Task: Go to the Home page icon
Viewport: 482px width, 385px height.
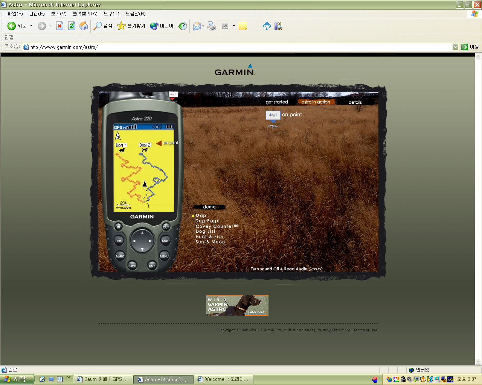Action: click(84, 26)
